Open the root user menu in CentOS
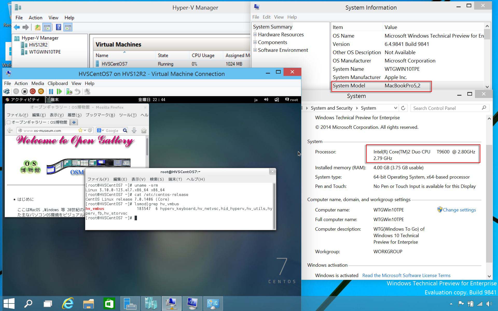This screenshot has height=311, width=498. point(292,100)
